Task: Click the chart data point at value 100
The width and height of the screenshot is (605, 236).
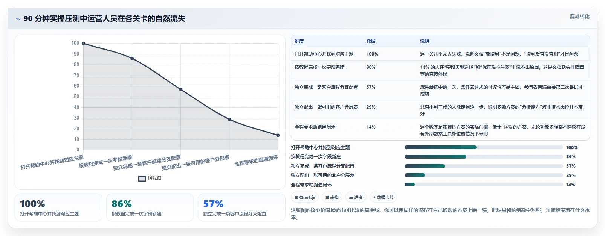Action: tap(84, 44)
